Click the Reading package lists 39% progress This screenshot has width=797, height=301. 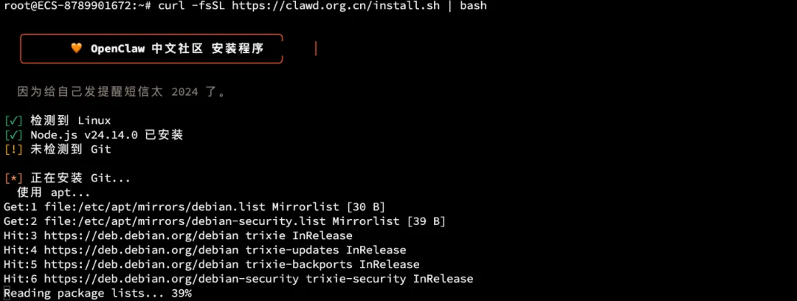97,294
